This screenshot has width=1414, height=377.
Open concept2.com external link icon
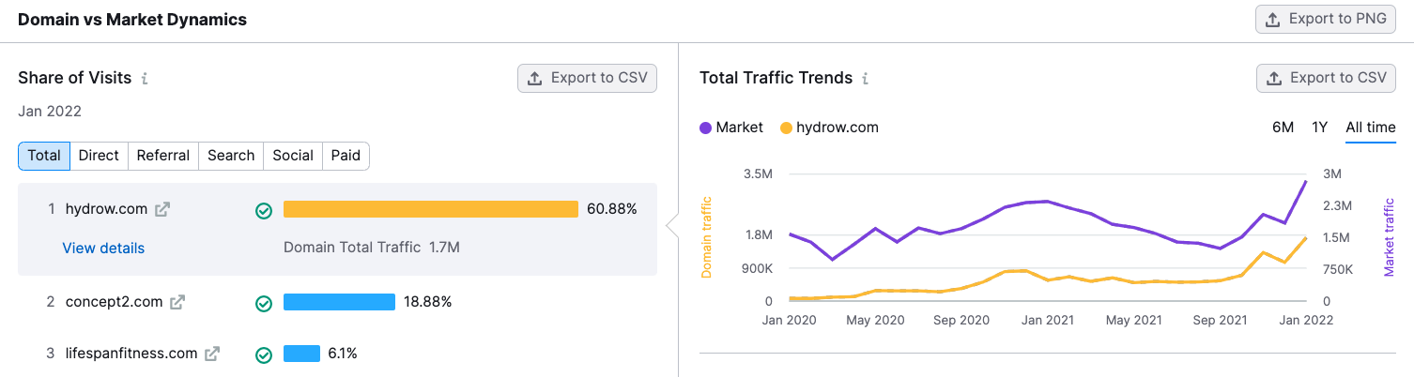[x=177, y=302]
